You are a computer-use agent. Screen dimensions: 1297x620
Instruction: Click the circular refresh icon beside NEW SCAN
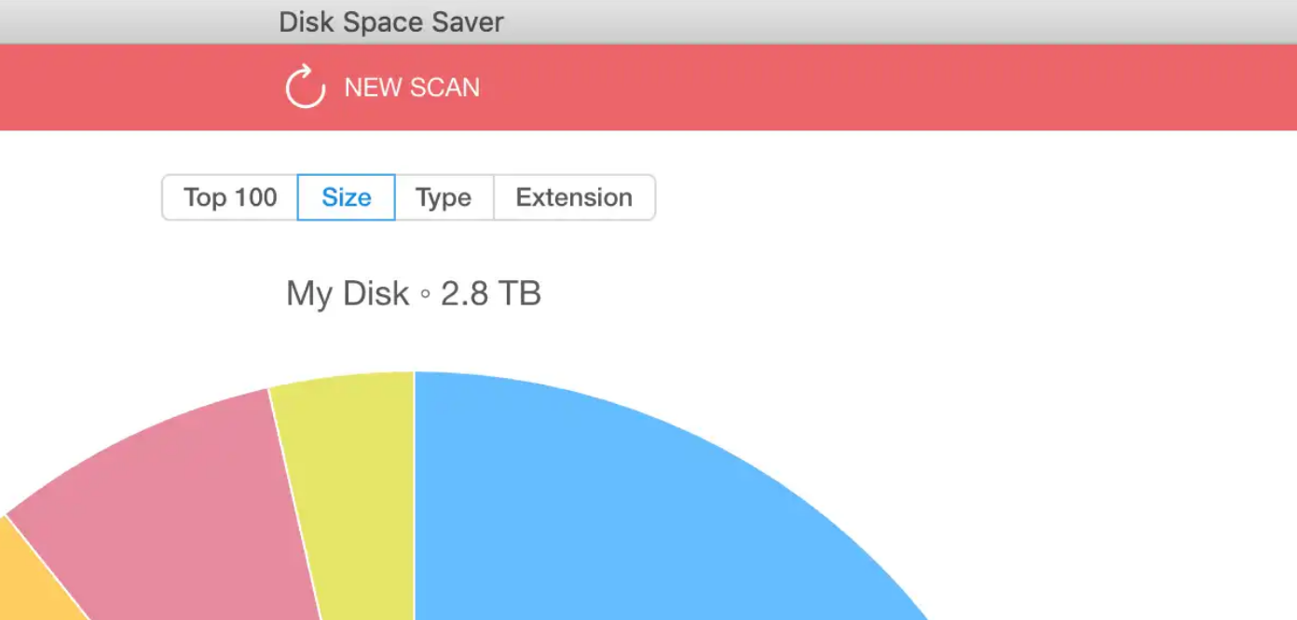[x=305, y=87]
